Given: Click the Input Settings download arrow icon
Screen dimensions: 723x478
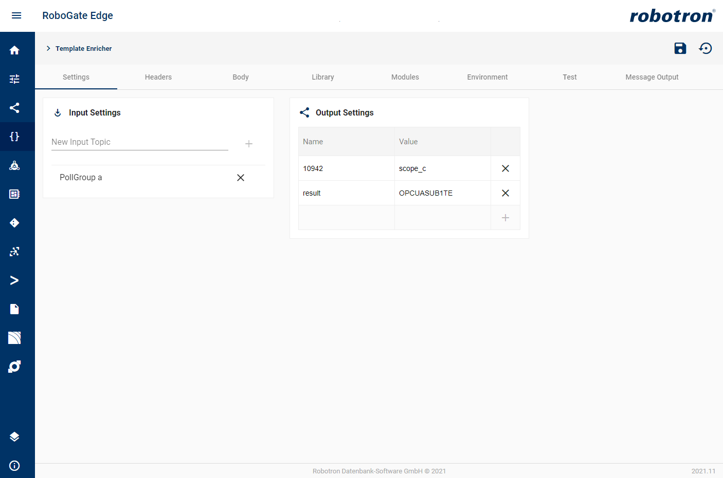Looking at the screenshot, I should point(58,112).
